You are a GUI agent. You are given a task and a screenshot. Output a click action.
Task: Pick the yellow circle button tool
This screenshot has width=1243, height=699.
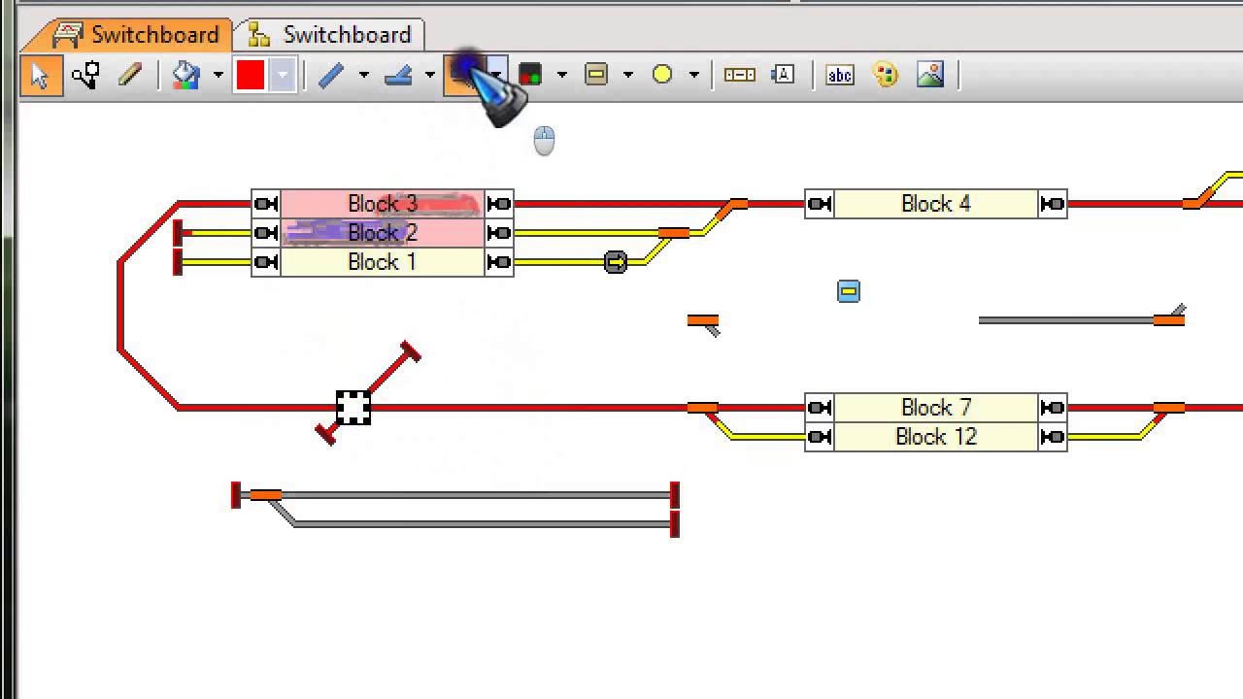pos(662,75)
